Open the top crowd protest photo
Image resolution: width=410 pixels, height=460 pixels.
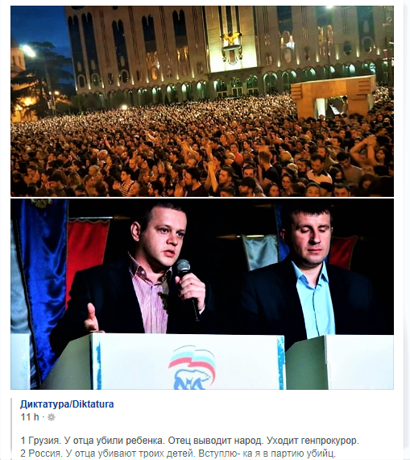pyautogui.click(x=202, y=101)
